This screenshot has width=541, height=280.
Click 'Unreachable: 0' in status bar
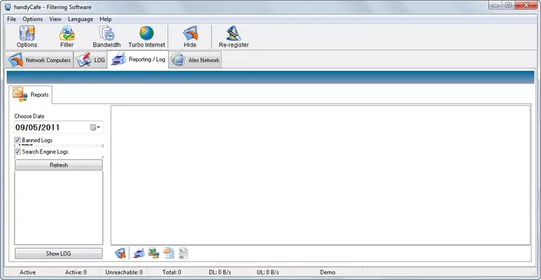pos(125,272)
